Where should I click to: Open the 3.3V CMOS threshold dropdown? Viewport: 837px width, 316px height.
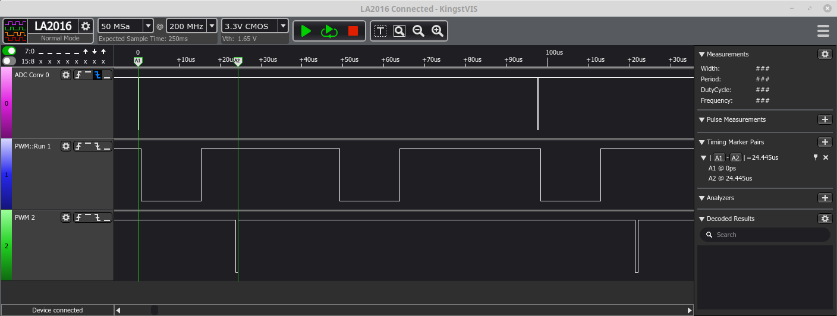[283, 26]
